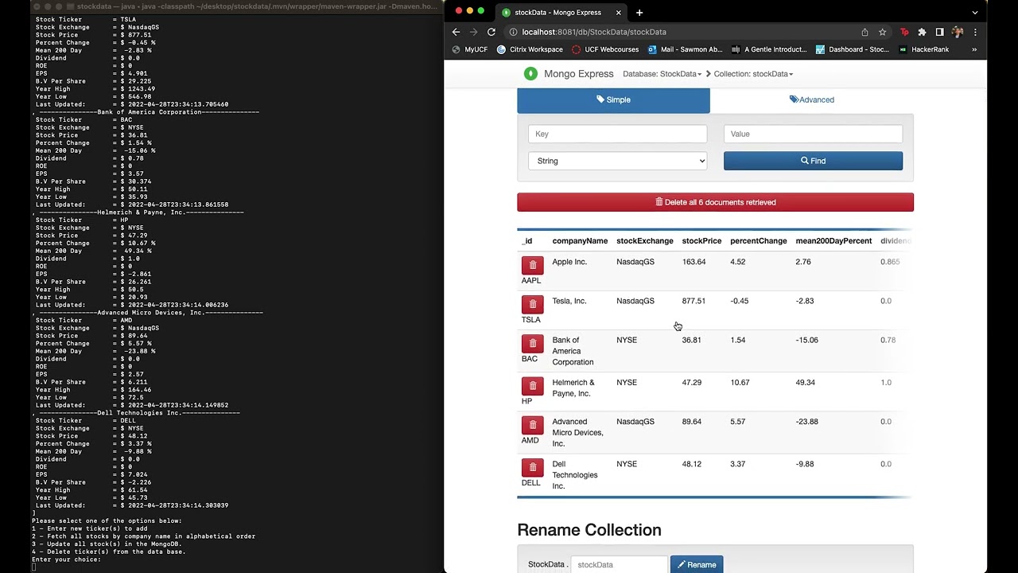This screenshot has height=573, width=1018.
Task: Toggle the browser side panel
Action: (939, 32)
